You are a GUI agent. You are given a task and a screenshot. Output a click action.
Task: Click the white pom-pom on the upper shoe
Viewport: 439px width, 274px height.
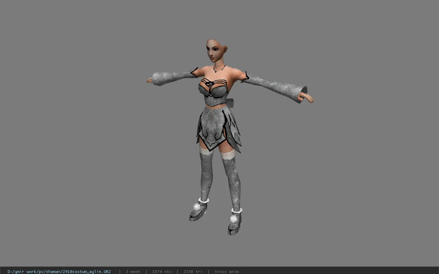pos(197,207)
